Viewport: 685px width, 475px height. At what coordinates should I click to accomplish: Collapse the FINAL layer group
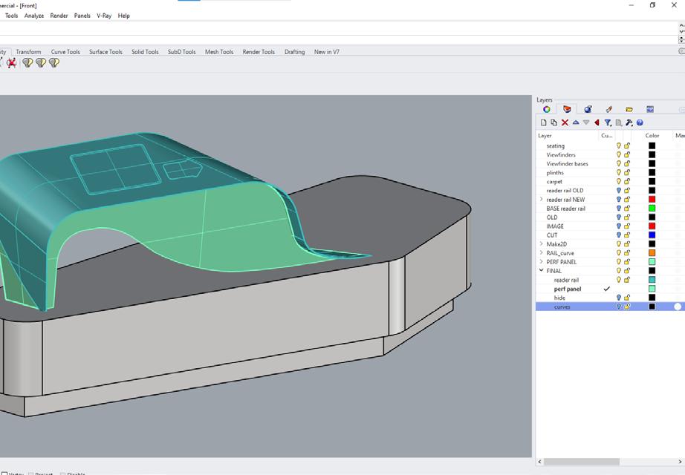point(541,271)
